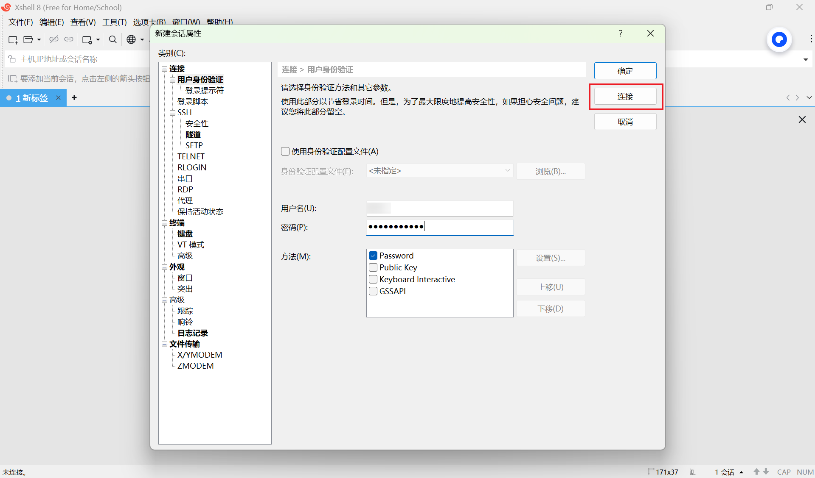
Task: Open dropdown arrow beside session properties icon
Action: [98, 40]
